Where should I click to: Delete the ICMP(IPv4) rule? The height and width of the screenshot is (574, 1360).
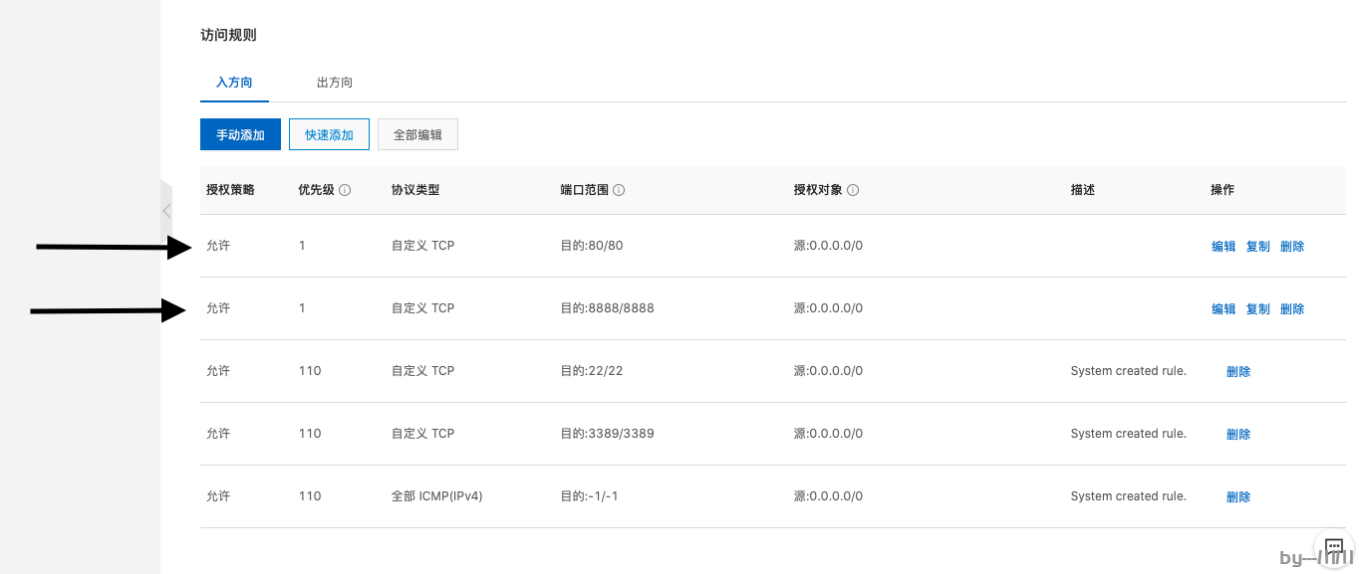[1238, 497]
